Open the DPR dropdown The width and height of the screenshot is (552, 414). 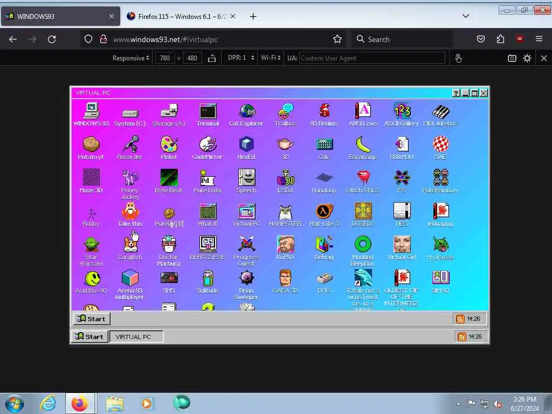[240, 58]
